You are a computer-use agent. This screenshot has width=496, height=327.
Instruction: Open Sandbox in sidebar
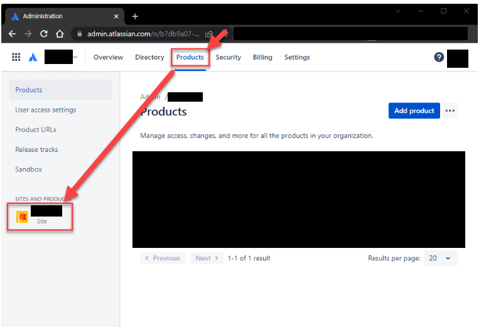(x=28, y=169)
